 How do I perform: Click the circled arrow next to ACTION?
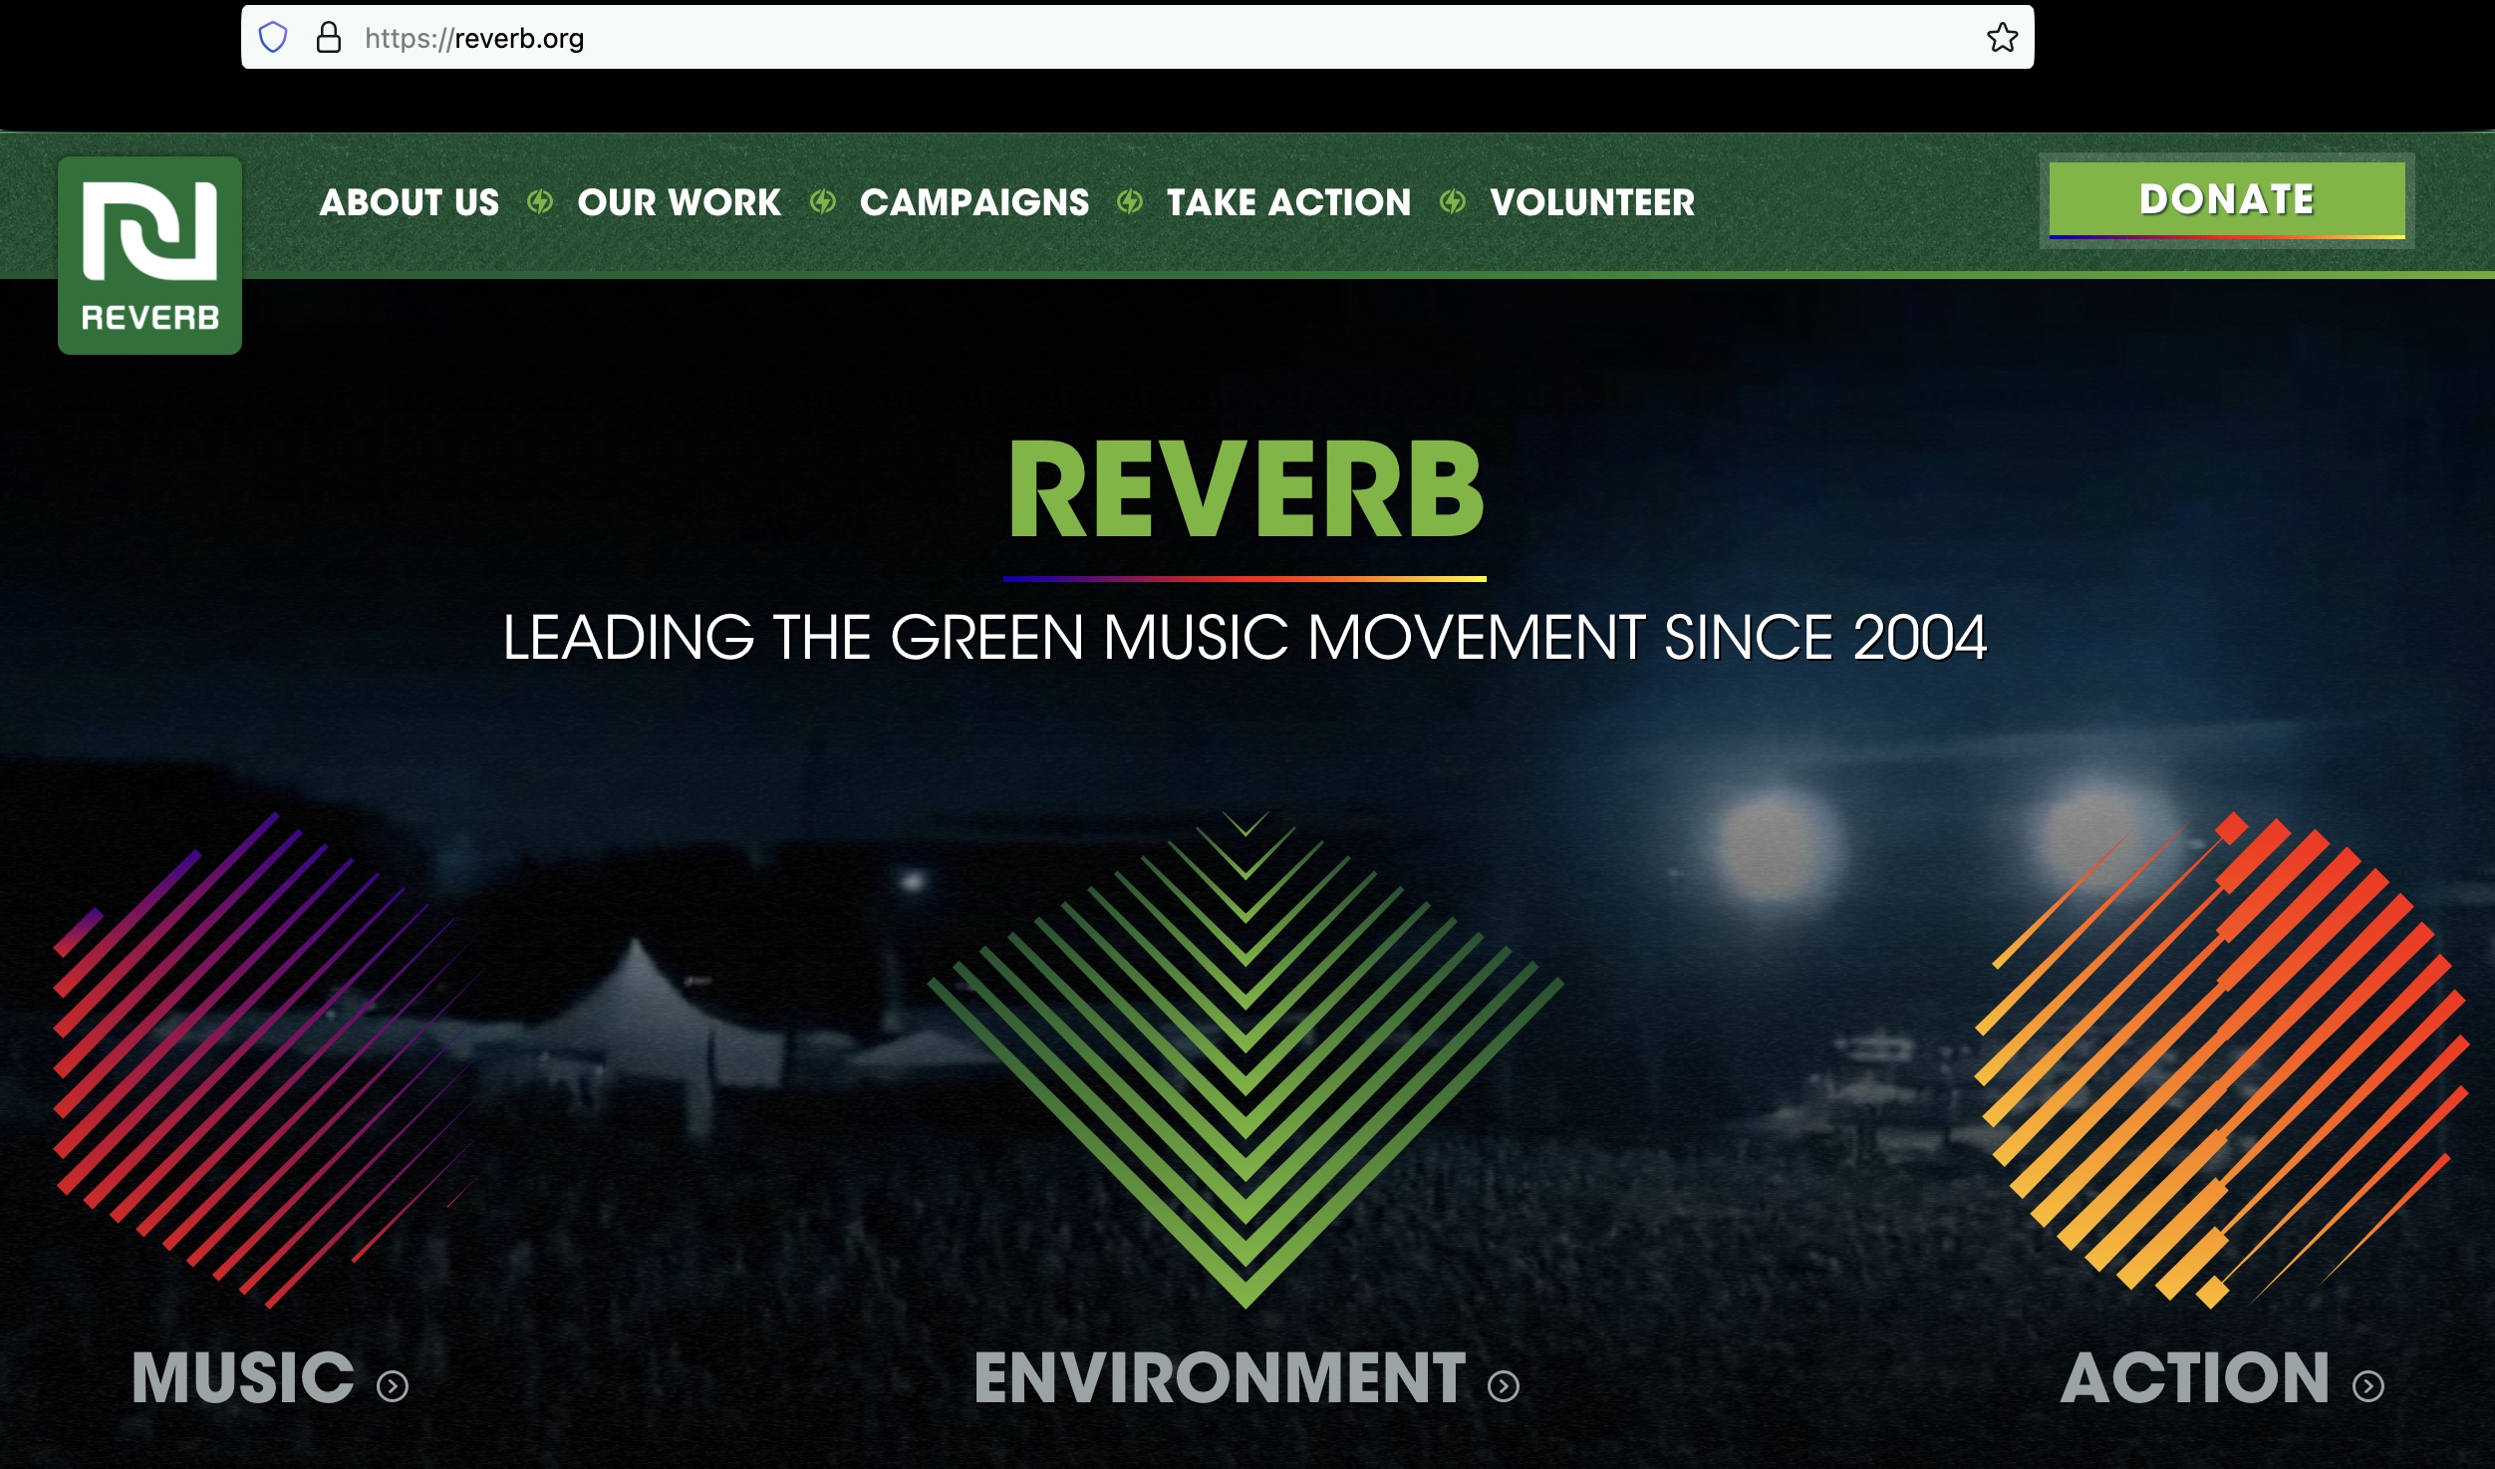click(2368, 1386)
